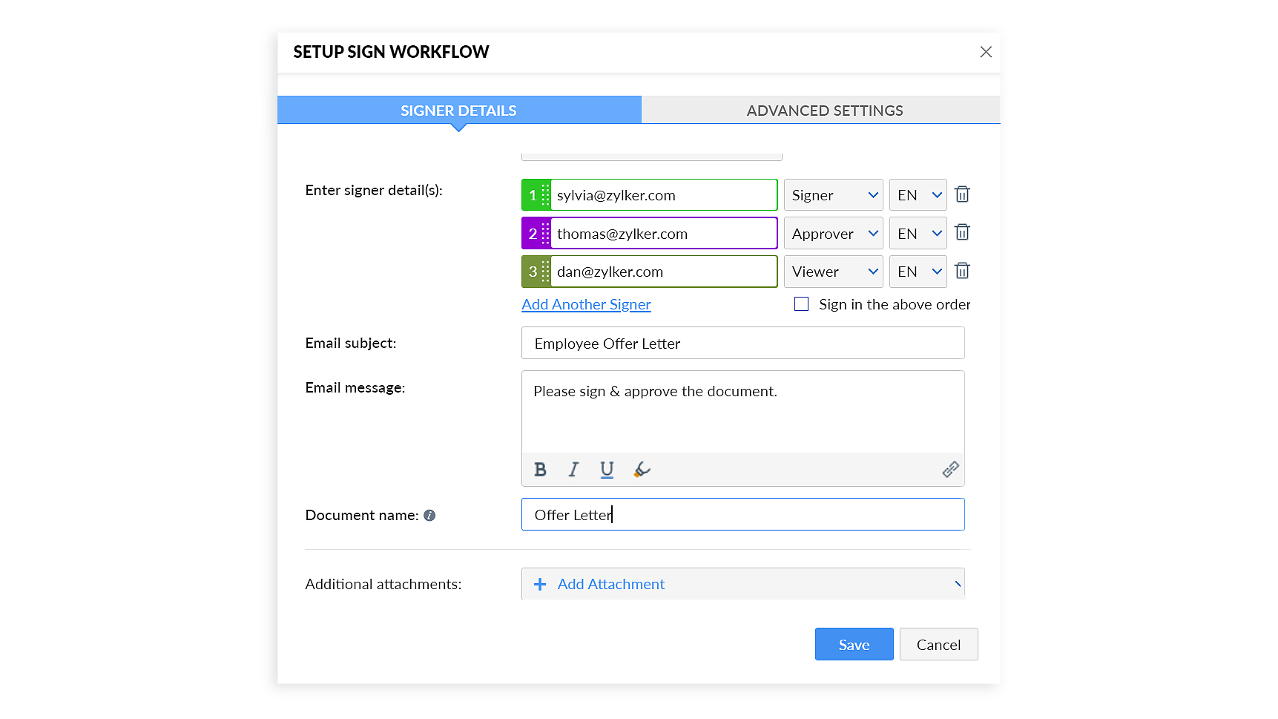Delete the dan@zylker.com signer row
1278x719 pixels.
962,271
